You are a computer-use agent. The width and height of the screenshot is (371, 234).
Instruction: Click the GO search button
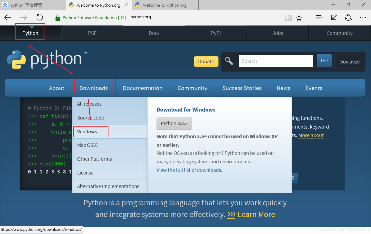coord(324,61)
